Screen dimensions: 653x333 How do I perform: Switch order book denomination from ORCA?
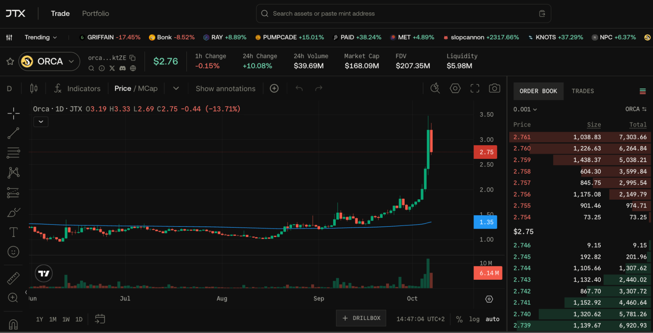[636, 109]
